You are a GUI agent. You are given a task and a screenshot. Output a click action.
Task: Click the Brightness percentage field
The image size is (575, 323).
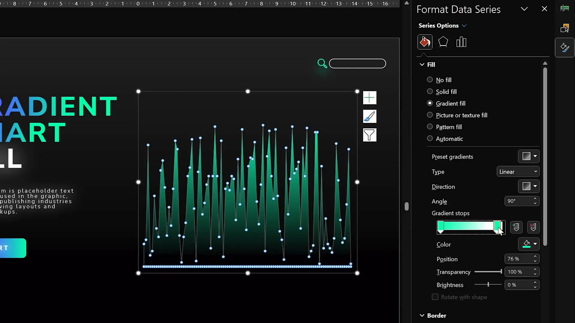(x=522, y=285)
